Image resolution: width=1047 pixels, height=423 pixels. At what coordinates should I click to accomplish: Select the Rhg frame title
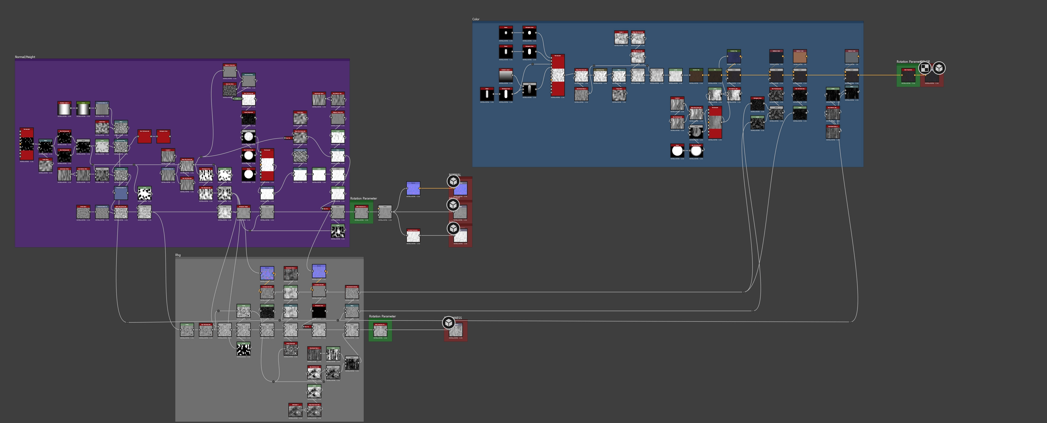click(177, 255)
